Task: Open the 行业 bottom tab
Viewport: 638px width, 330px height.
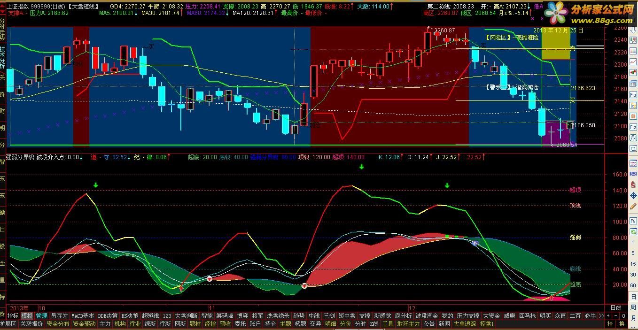Action: 135,324
